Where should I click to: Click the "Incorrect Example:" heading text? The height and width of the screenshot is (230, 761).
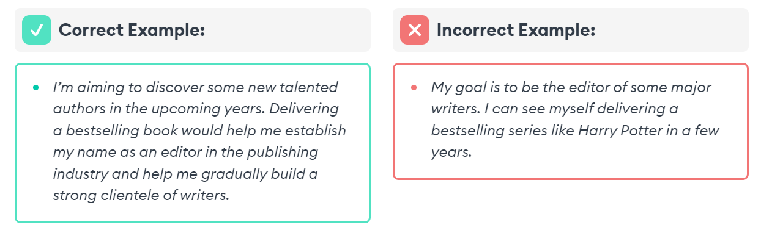(x=516, y=30)
